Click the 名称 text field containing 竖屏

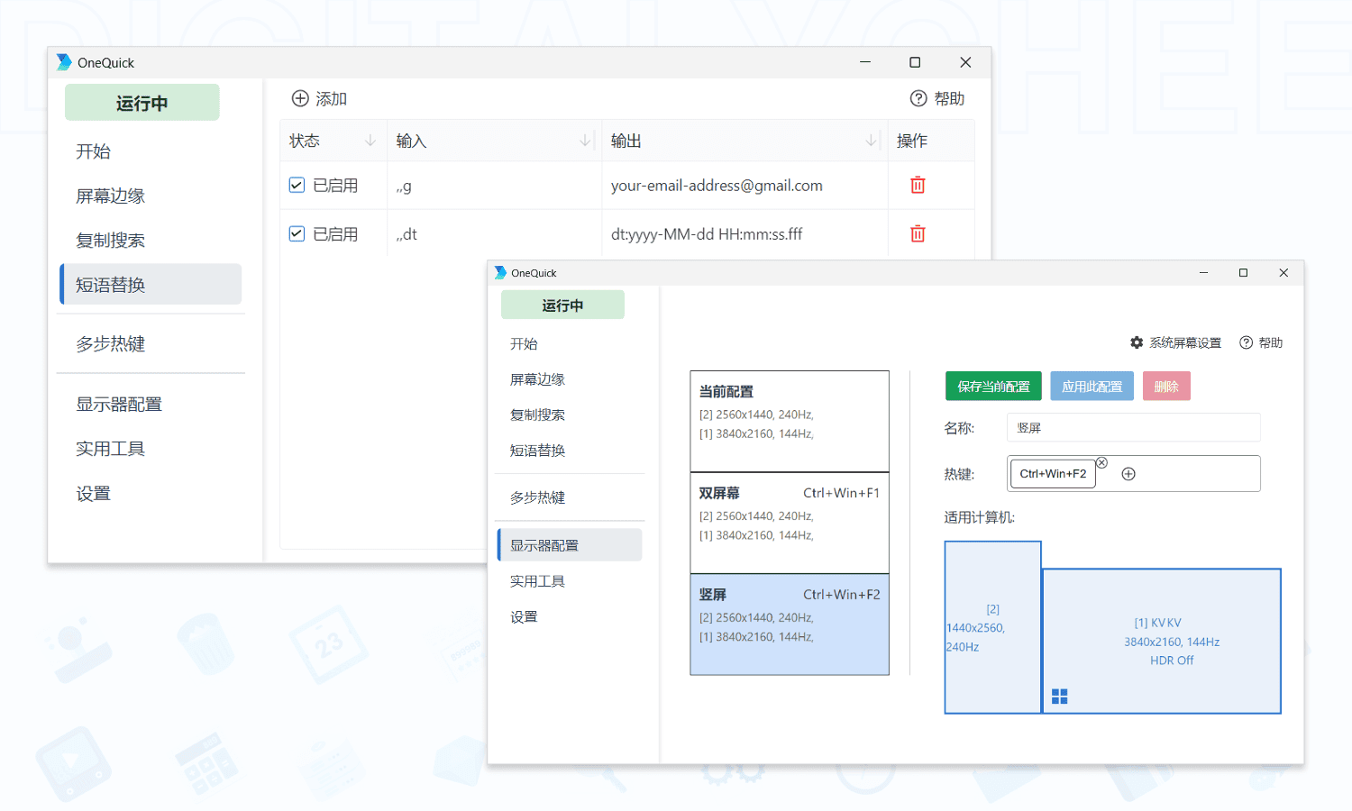coord(1133,428)
